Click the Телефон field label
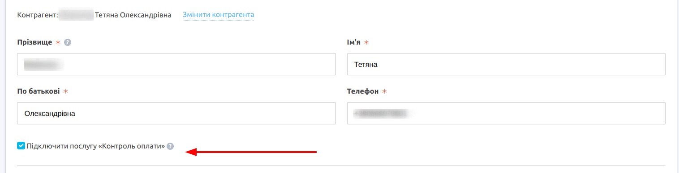Image resolution: width=679 pixels, height=173 pixels. (363, 91)
